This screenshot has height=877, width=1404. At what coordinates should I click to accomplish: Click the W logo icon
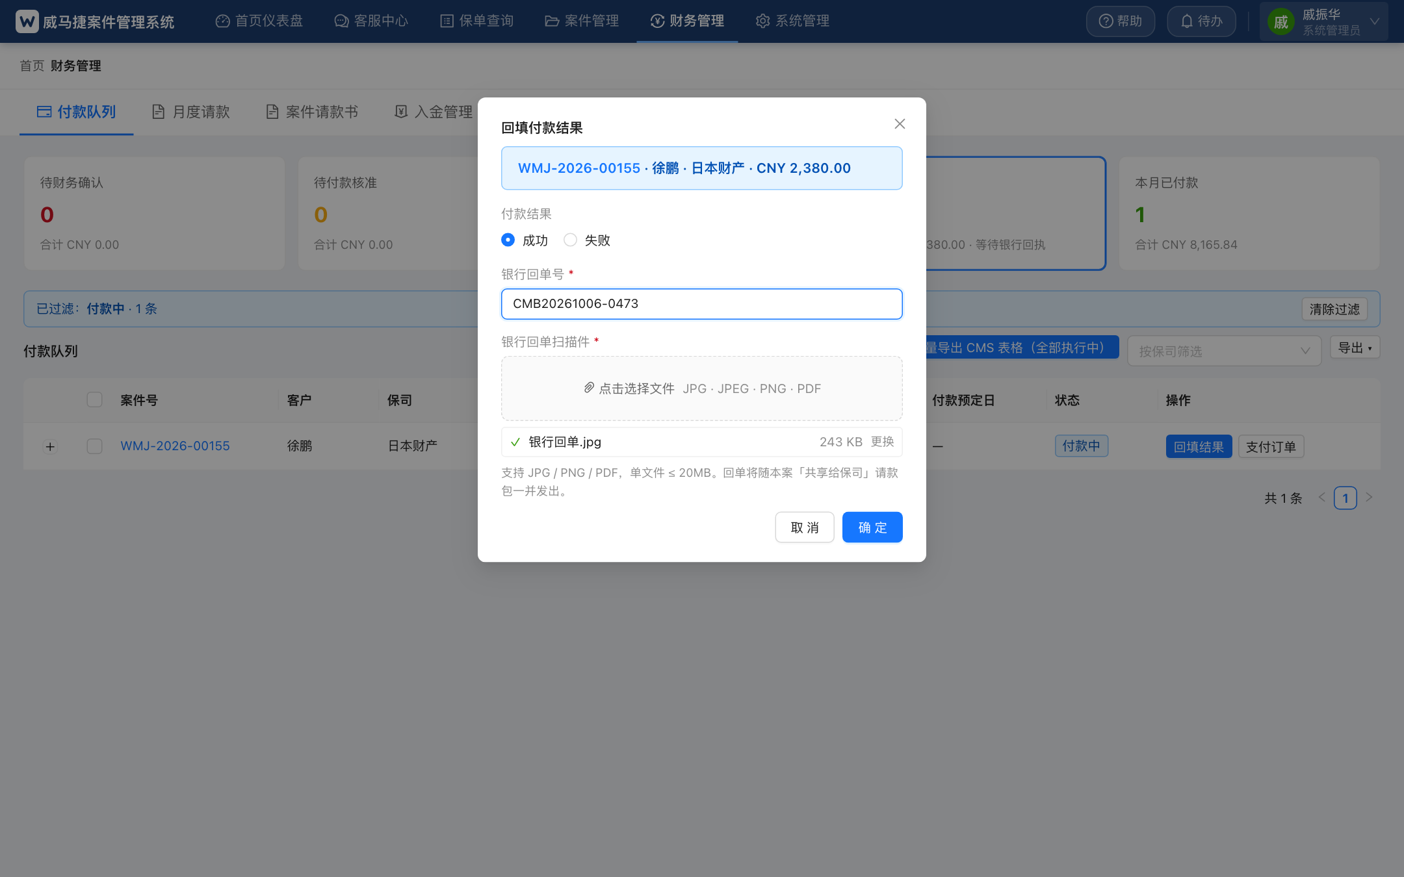click(27, 21)
